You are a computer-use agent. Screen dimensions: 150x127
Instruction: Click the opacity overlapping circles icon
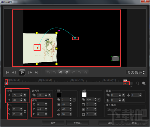34,95
